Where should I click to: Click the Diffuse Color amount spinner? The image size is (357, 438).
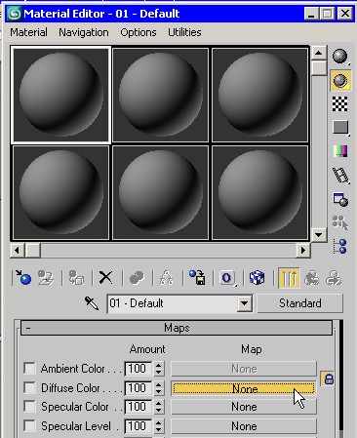(x=158, y=387)
